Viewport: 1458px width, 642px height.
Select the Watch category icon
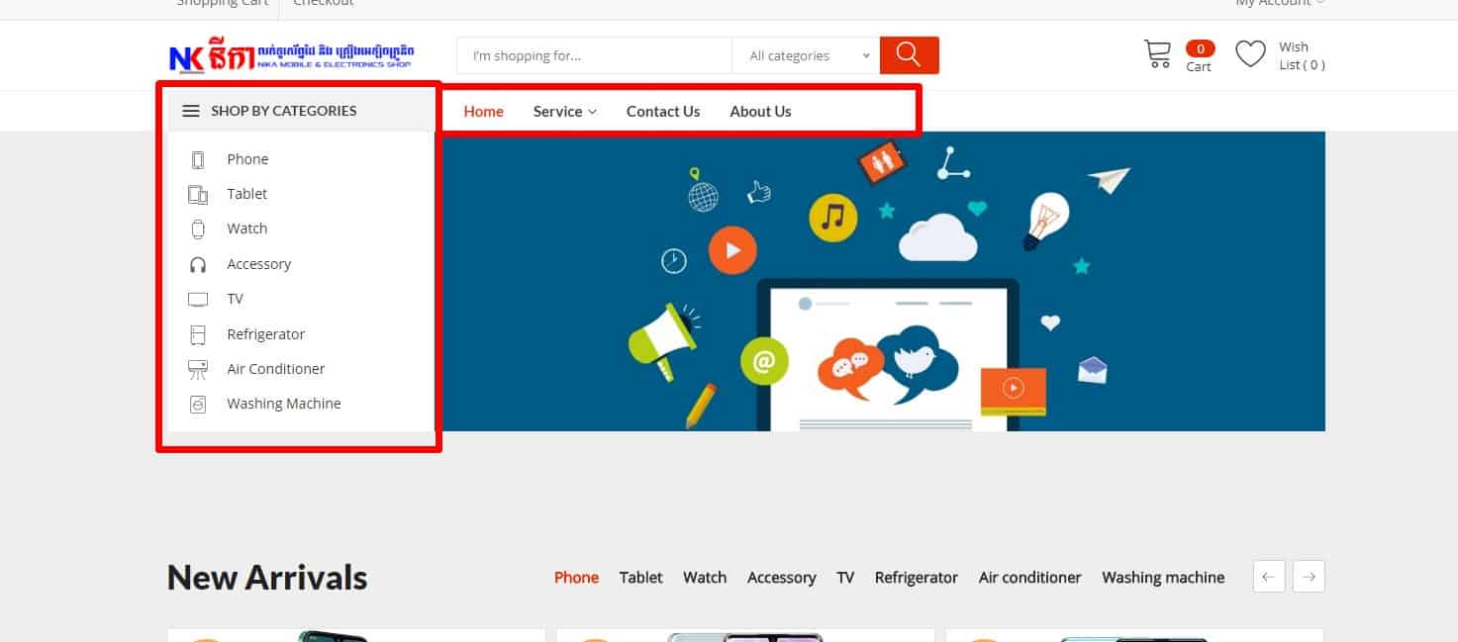point(198,229)
